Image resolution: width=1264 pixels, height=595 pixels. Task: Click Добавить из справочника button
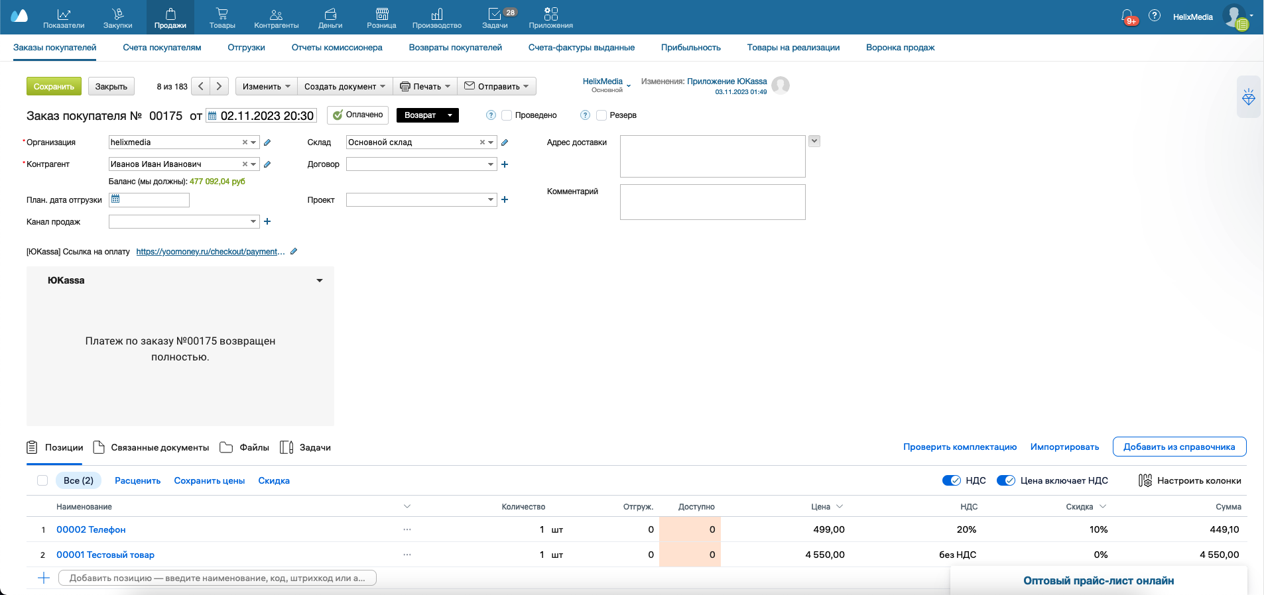click(1179, 447)
